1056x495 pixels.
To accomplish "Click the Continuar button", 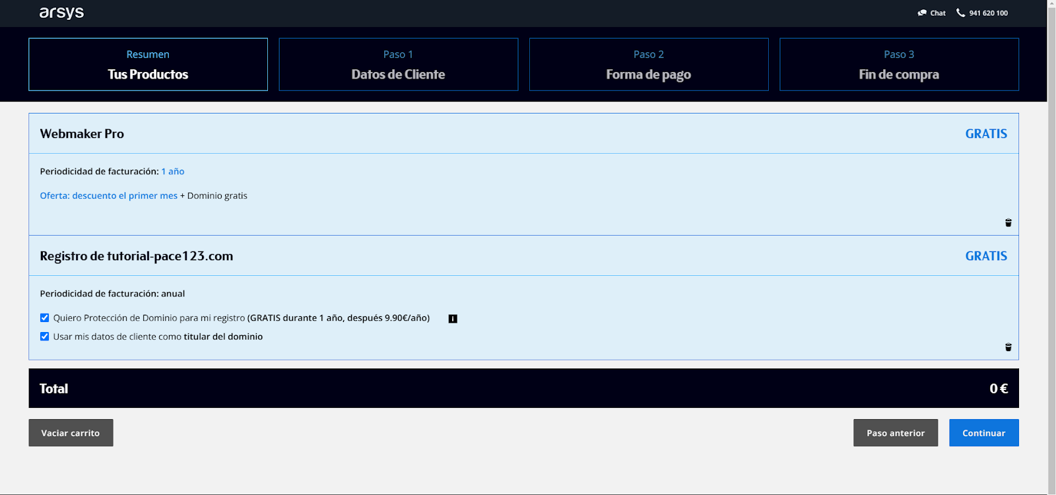I will (984, 433).
